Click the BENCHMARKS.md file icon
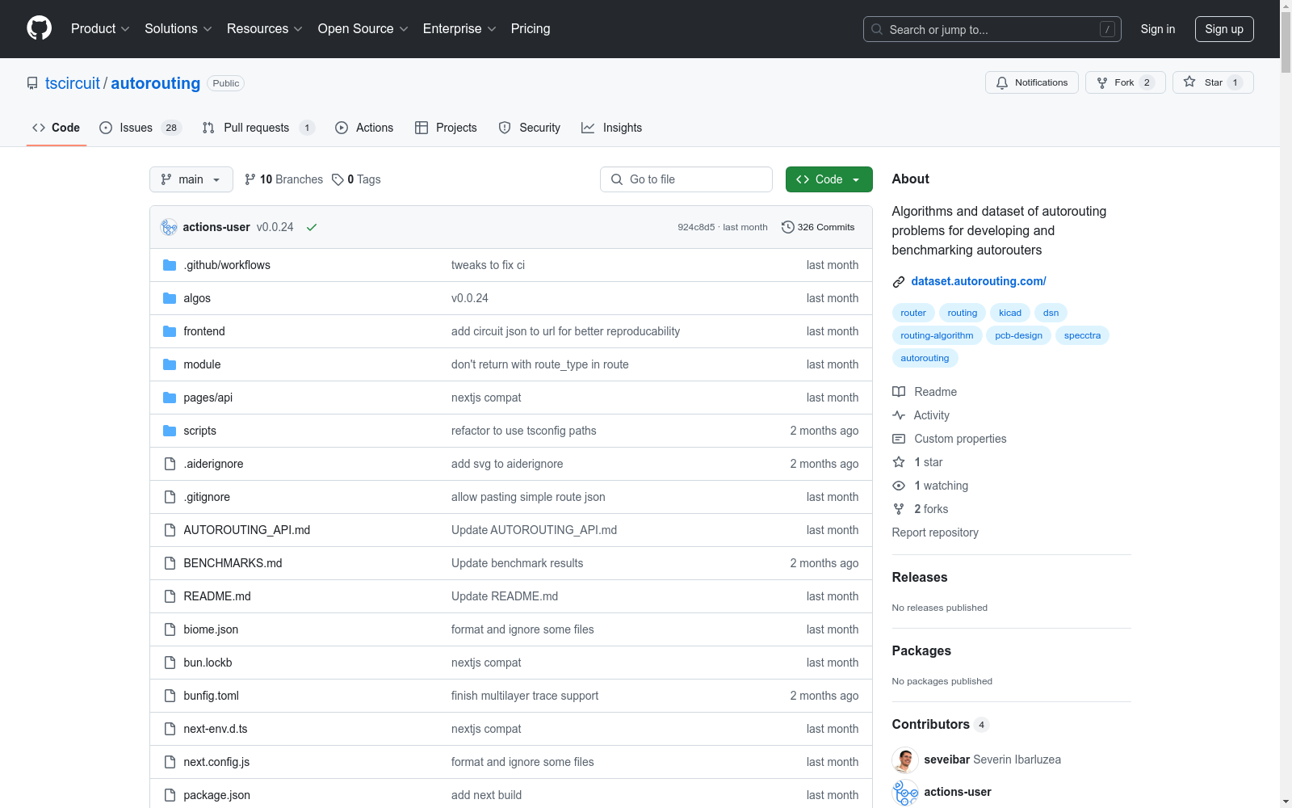Viewport: 1292px width, 808px height. pyautogui.click(x=170, y=563)
